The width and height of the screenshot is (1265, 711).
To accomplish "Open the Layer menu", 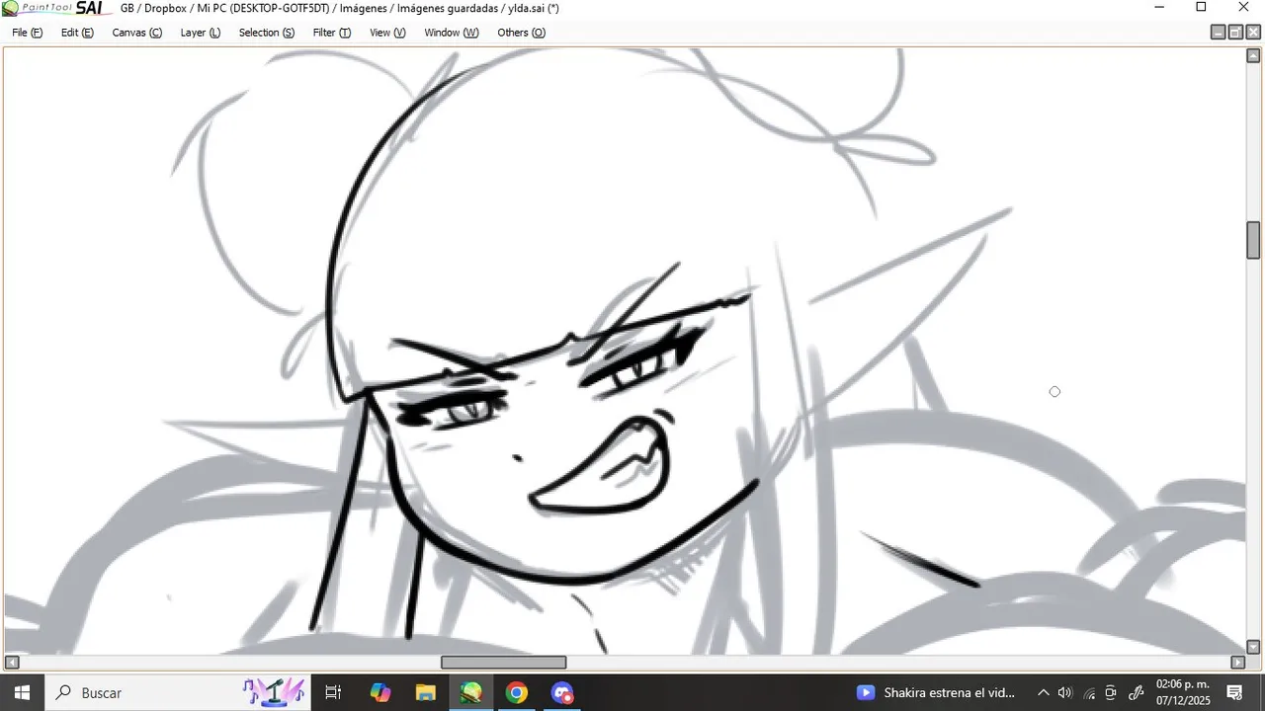I will 200,33.
